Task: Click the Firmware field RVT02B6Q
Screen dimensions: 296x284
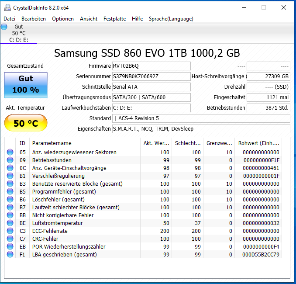Action: (151, 66)
